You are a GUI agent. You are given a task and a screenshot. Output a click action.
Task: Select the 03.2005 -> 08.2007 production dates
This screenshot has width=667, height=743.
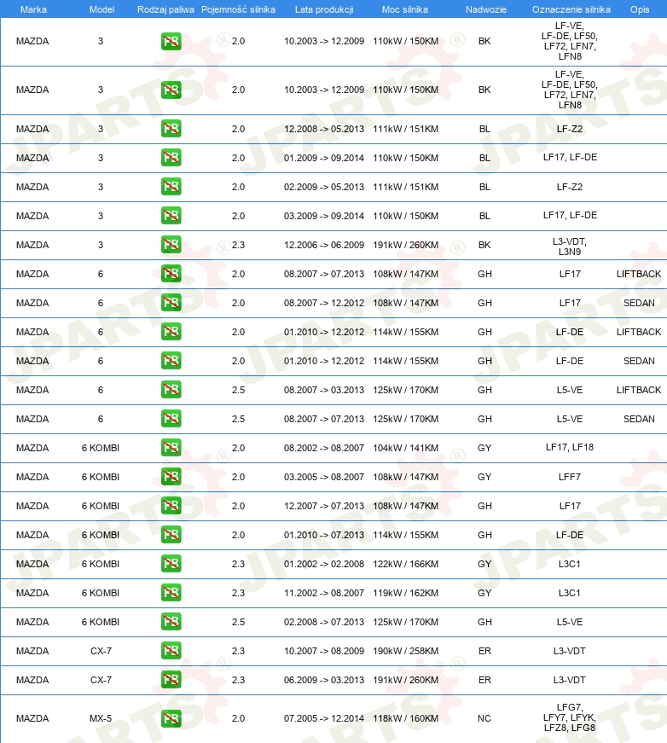tap(324, 477)
